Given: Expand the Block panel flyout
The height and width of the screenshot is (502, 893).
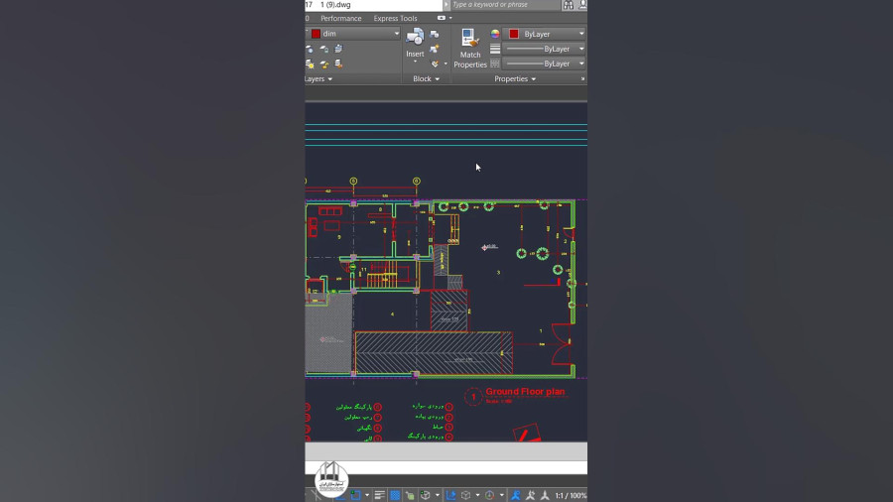Looking at the screenshot, I should (426, 79).
